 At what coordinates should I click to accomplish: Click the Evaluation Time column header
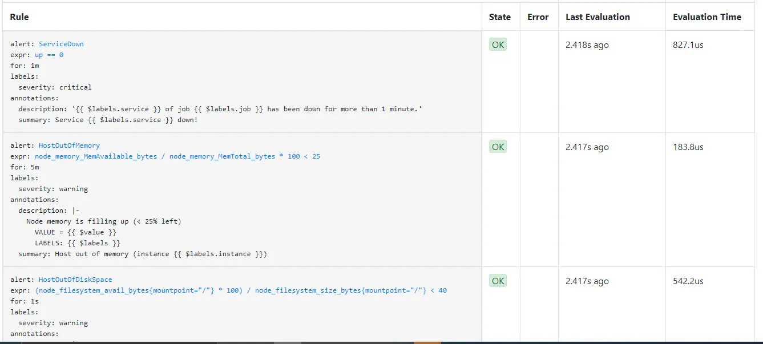coord(707,17)
